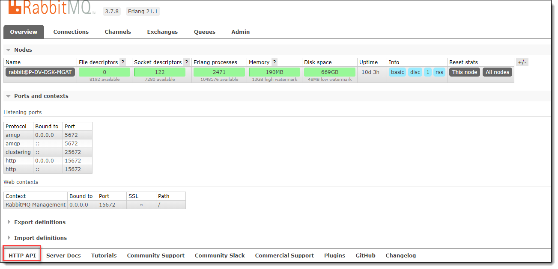Toggle the +/- column options
558x269 pixels.
[x=522, y=62]
